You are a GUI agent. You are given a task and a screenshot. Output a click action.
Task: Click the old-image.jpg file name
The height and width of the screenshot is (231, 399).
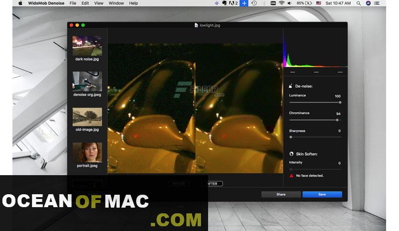point(87,129)
